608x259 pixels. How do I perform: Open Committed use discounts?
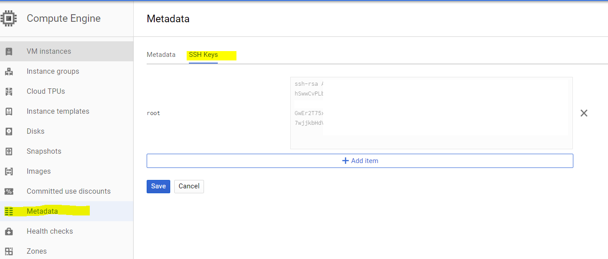(67, 191)
